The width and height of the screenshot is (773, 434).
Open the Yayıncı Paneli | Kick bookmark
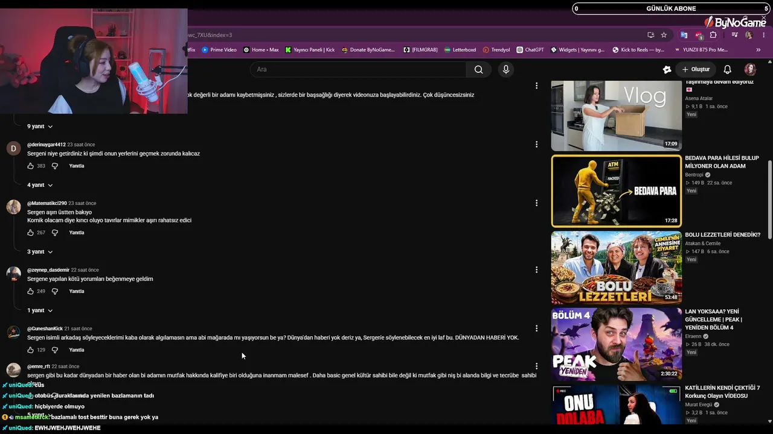[x=310, y=50]
